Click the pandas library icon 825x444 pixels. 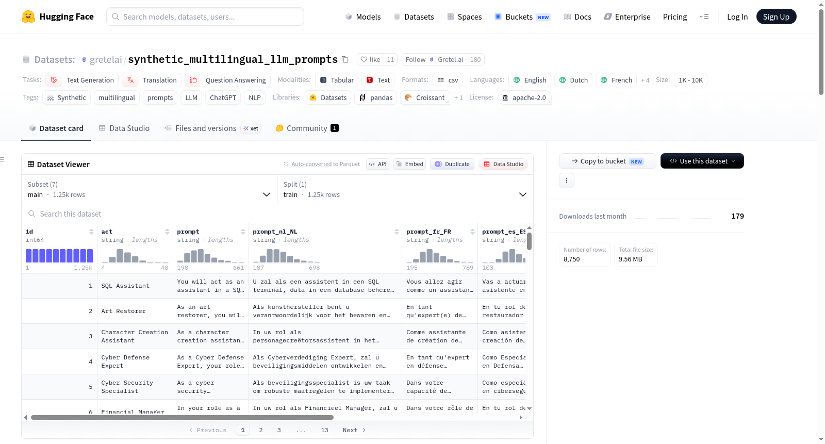[x=362, y=97]
